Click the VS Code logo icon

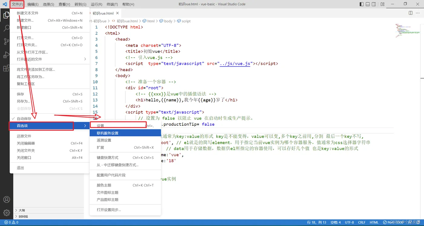[x=5, y=4]
